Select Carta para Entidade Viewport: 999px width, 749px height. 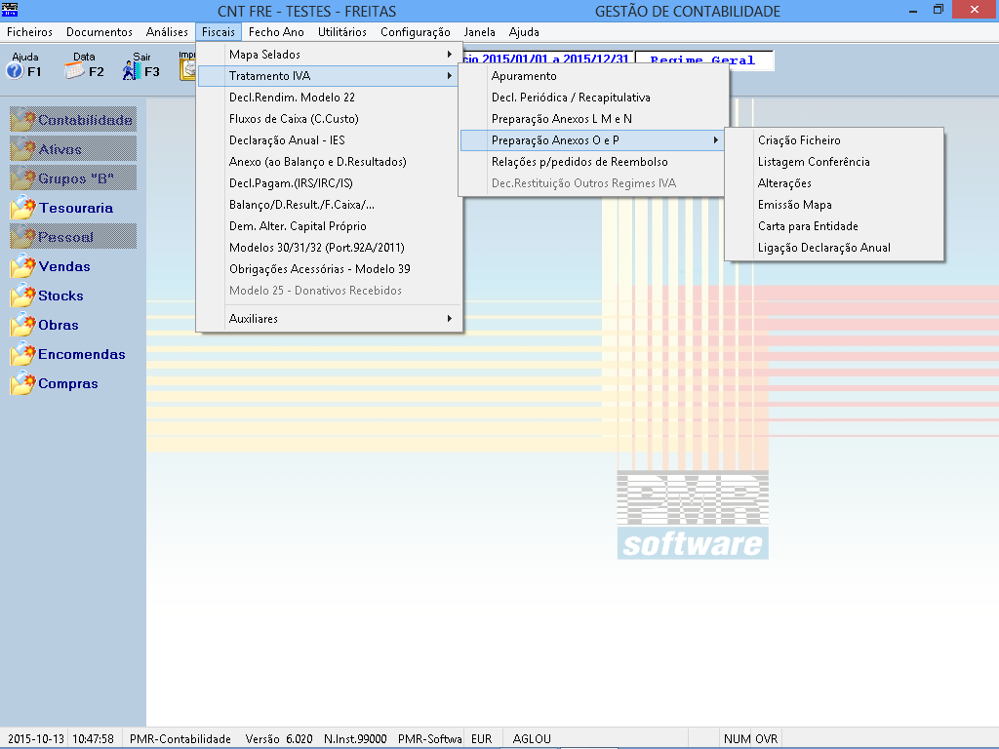(x=834, y=226)
